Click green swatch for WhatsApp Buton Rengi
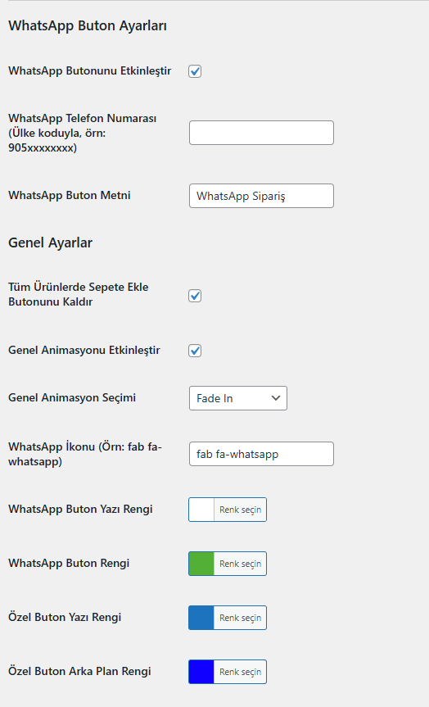 coord(201,564)
